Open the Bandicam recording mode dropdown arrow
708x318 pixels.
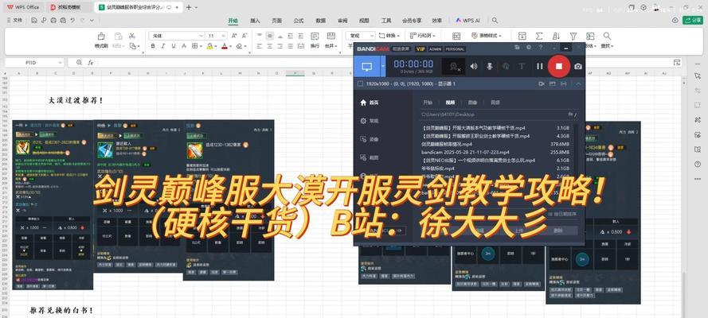coord(383,67)
